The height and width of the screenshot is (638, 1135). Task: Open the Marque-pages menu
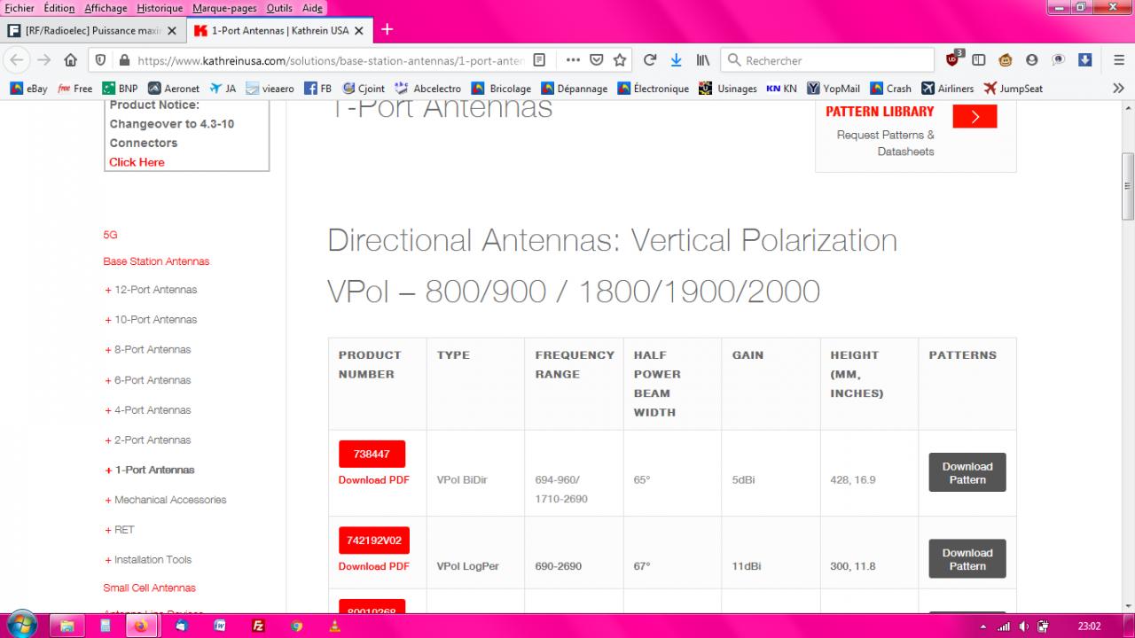tap(224, 8)
